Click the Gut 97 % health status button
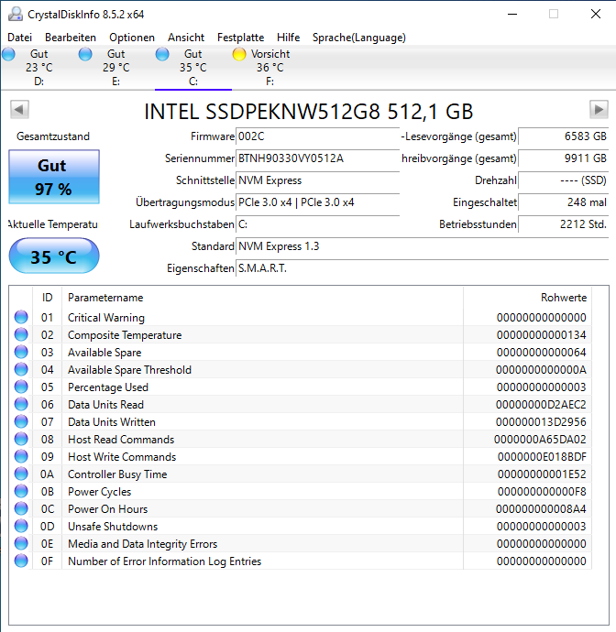Screen dimensions: 616x632 pyautogui.click(x=54, y=177)
